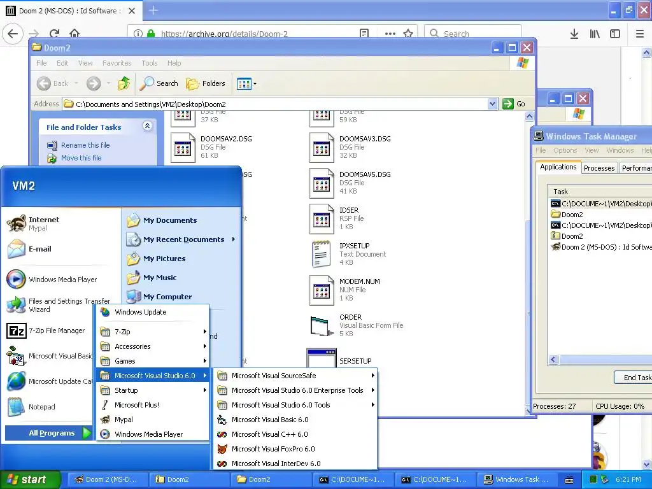
Task: Open the browser hamburger menu
Action: [x=639, y=34]
